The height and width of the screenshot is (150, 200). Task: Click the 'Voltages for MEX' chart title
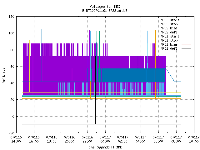pos(105,7)
